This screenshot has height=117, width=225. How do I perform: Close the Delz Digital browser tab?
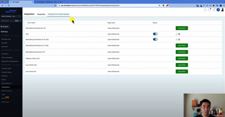pyautogui.click(x=32, y=2)
